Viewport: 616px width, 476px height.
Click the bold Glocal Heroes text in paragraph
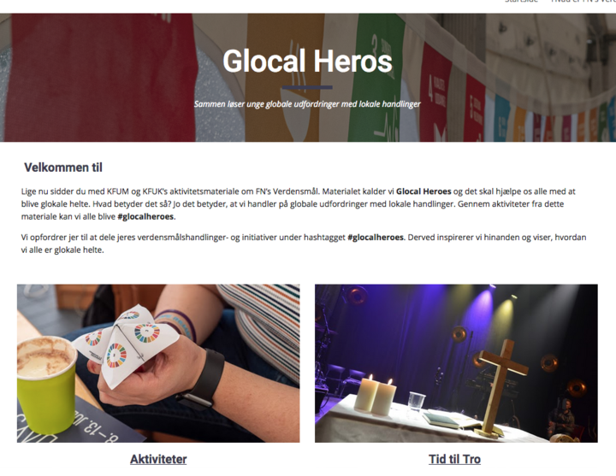tap(423, 191)
